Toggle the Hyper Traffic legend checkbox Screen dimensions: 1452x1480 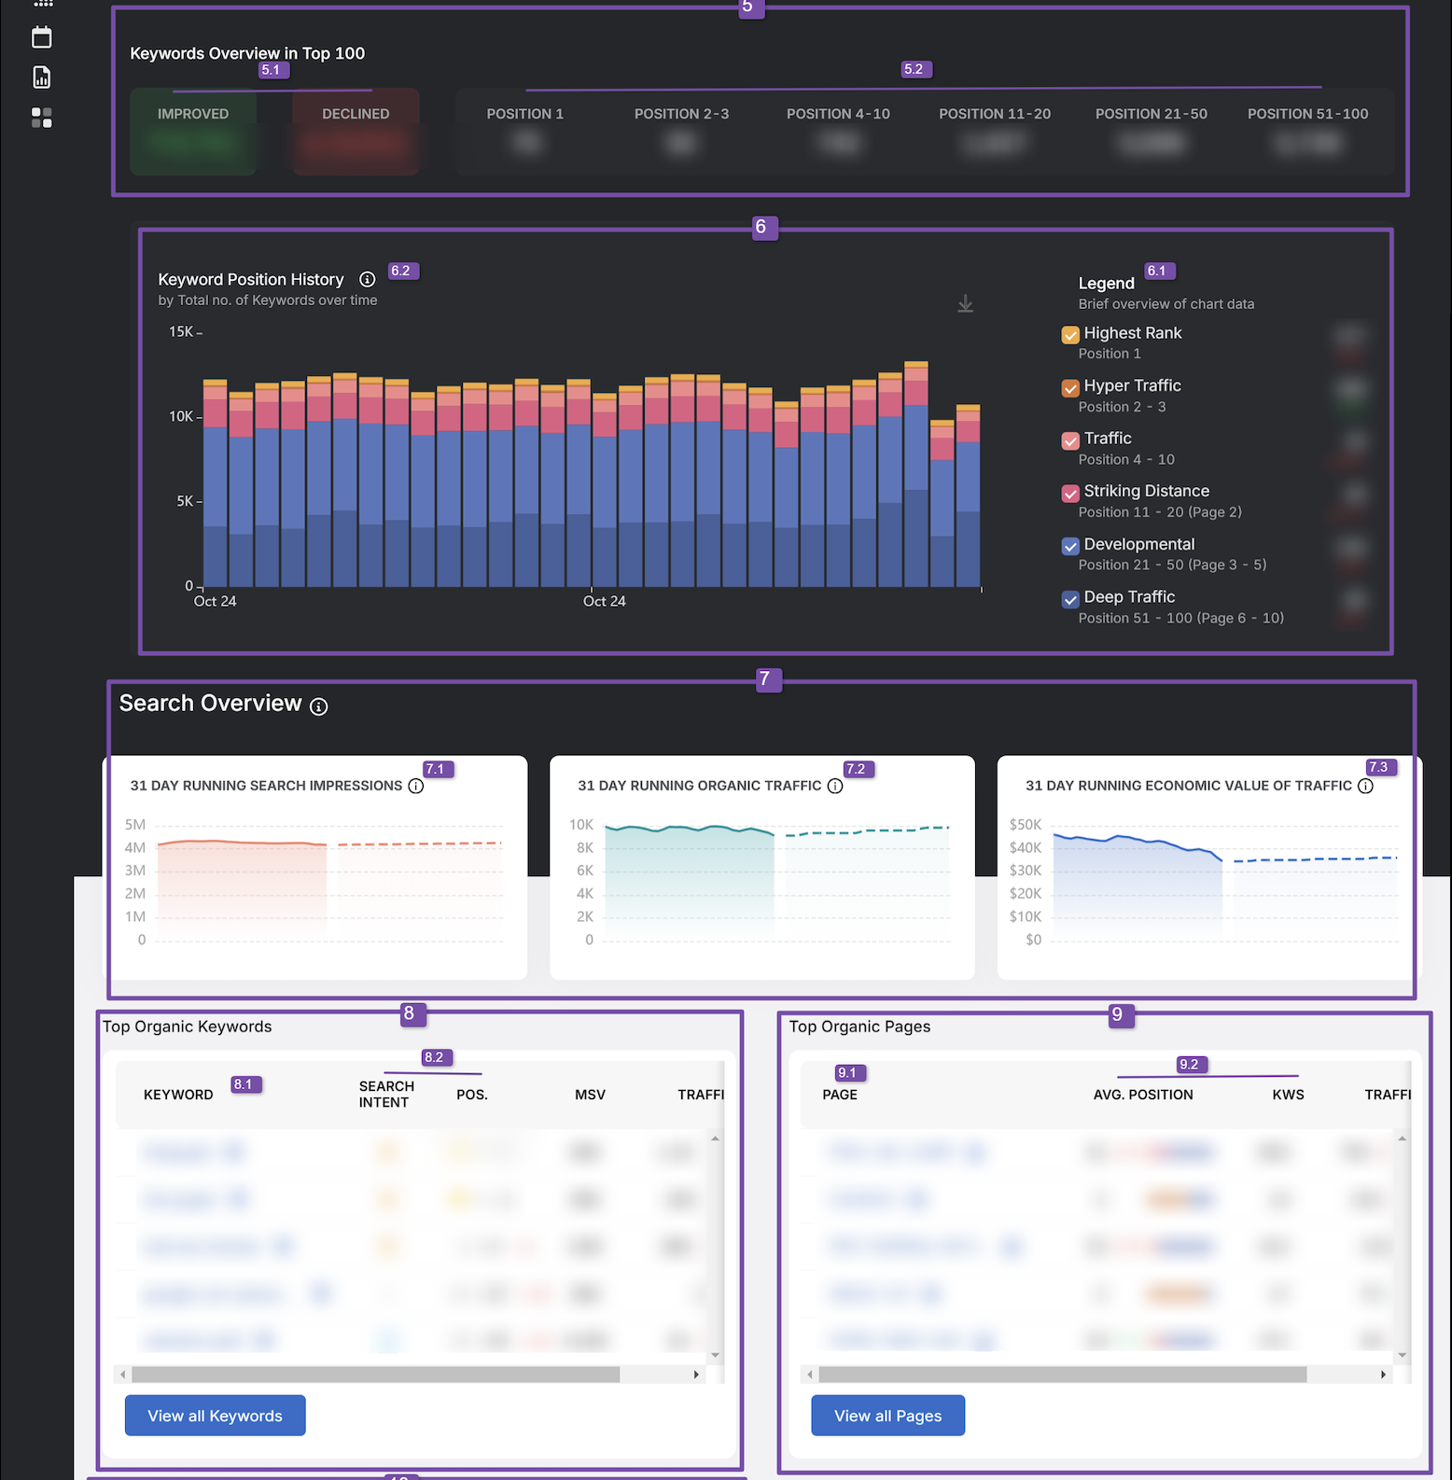1070,388
